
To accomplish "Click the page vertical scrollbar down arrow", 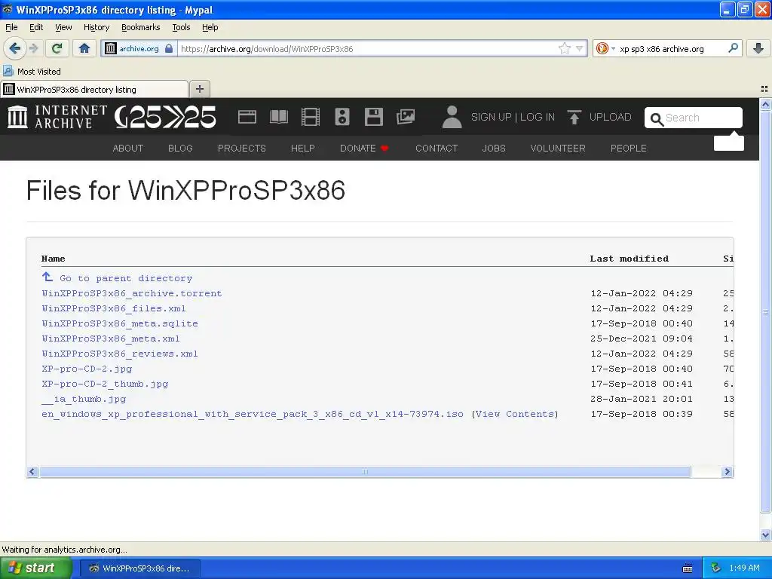I will [765, 535].
